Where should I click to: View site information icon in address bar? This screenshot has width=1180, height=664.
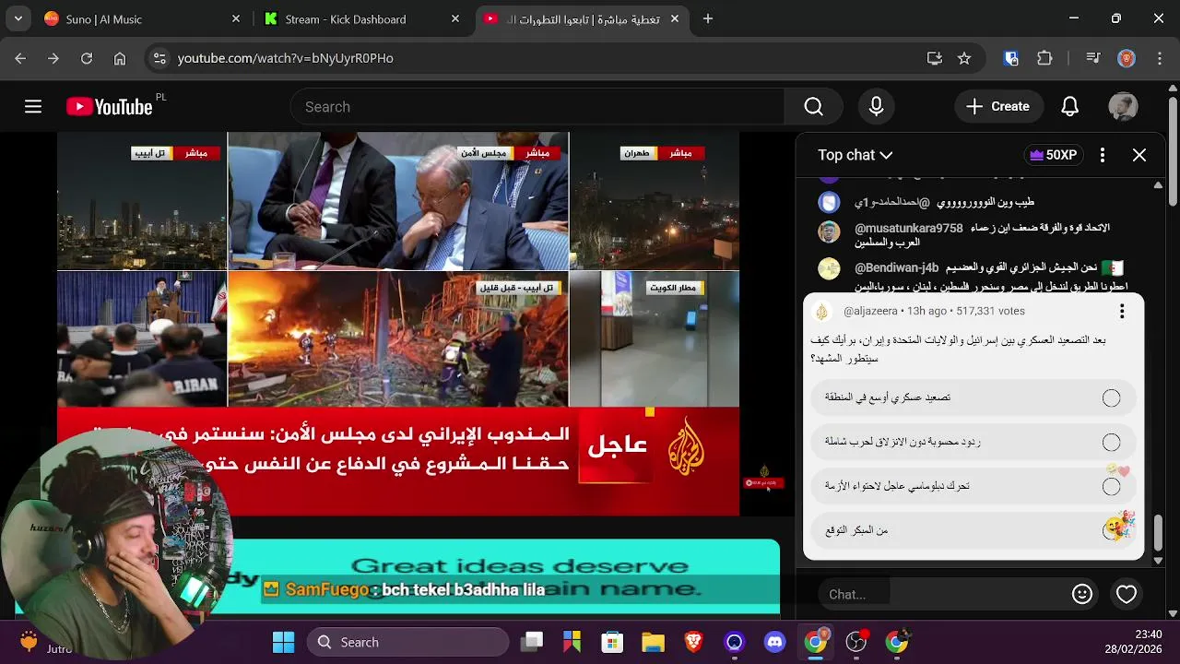click(x=159, y=58)
